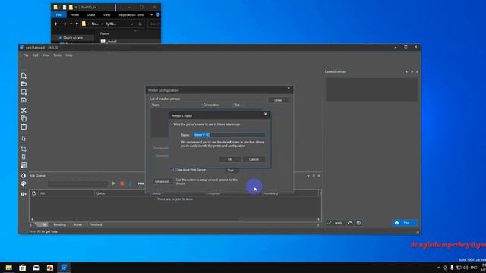Screen dimensions: 486x273
Task: Go back in File Explorer
Action: pos(56,24)
